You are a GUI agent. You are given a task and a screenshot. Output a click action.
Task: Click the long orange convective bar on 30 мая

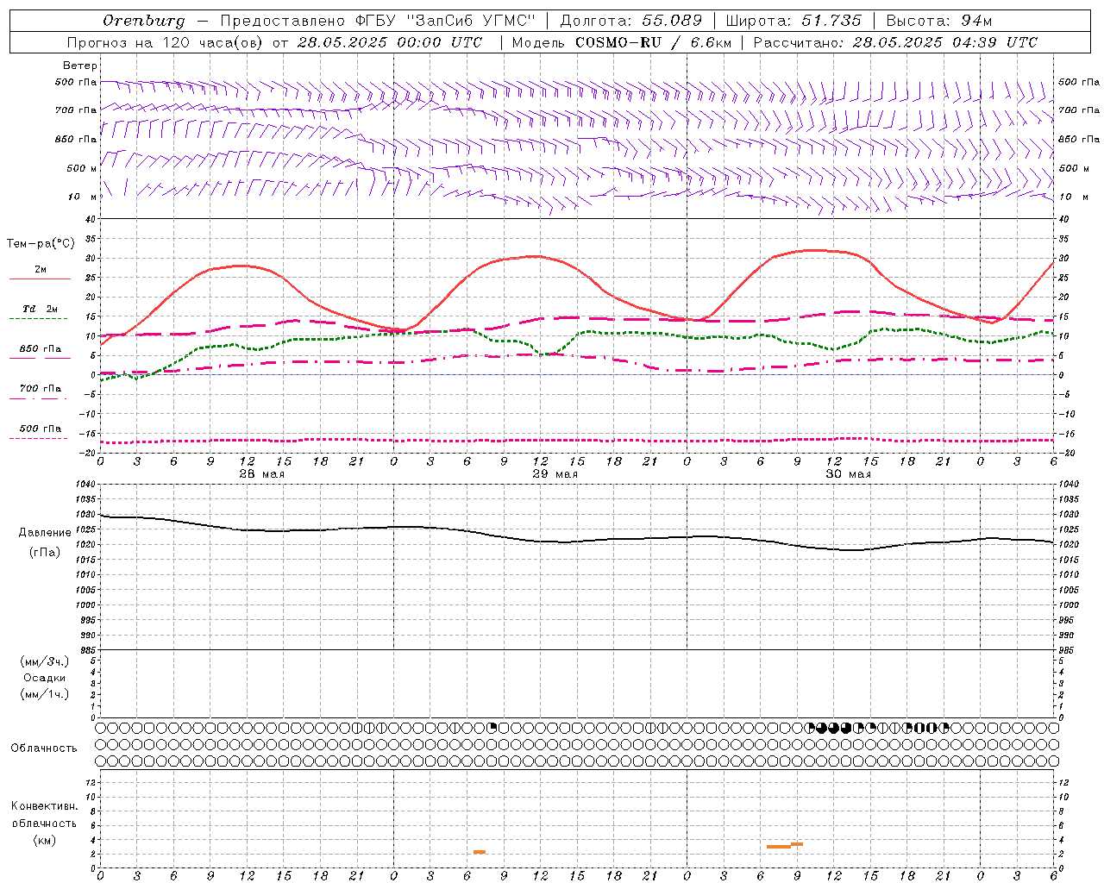tap(779, 847)
